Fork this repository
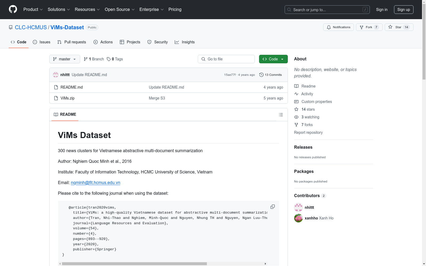 coord(369,27)
